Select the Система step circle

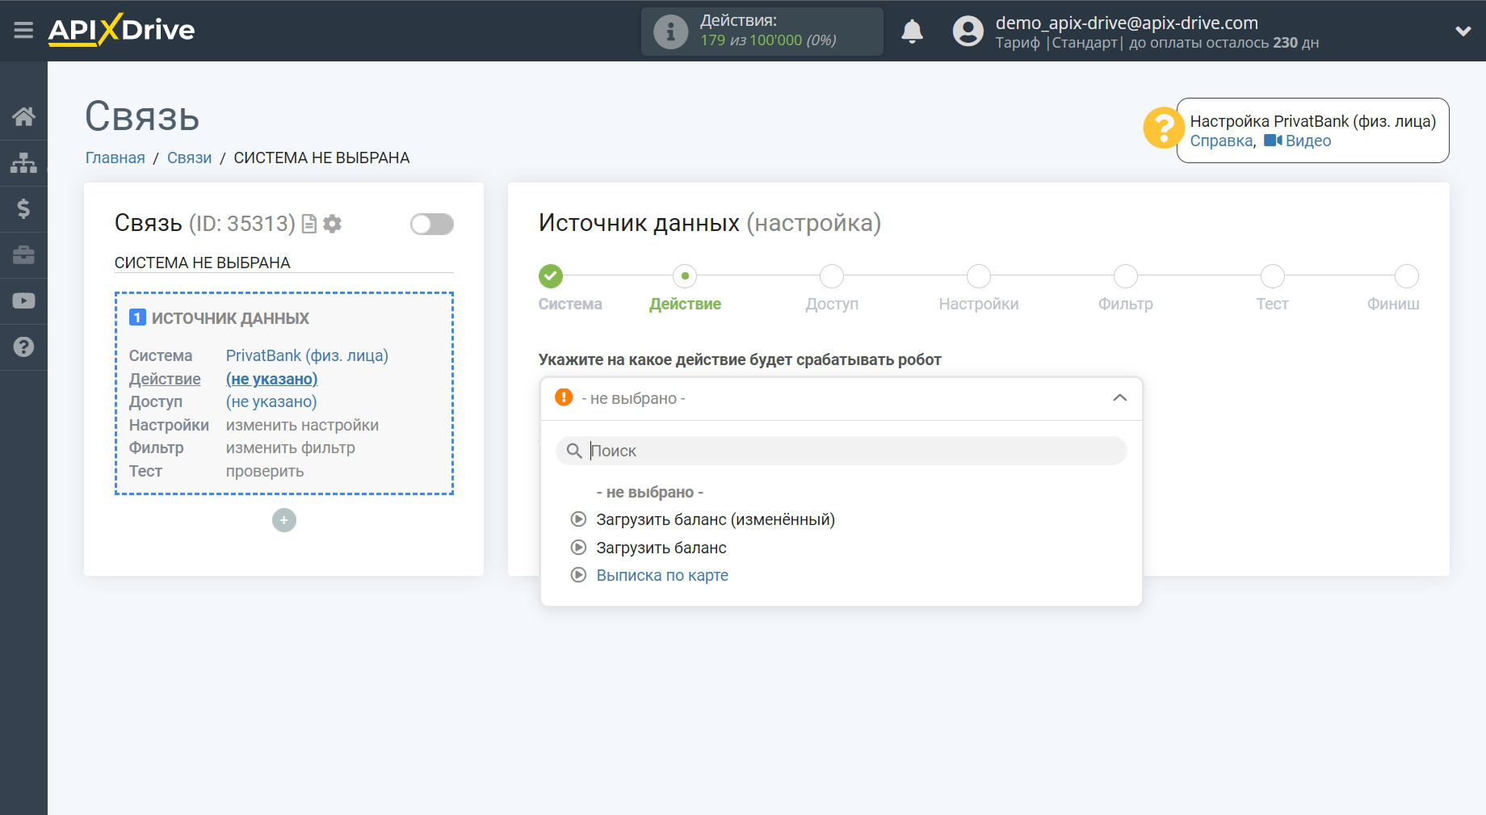click(x=551, y=276)
